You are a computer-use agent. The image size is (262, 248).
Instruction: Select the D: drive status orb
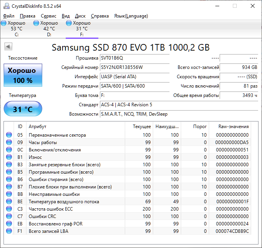point(37,23)
